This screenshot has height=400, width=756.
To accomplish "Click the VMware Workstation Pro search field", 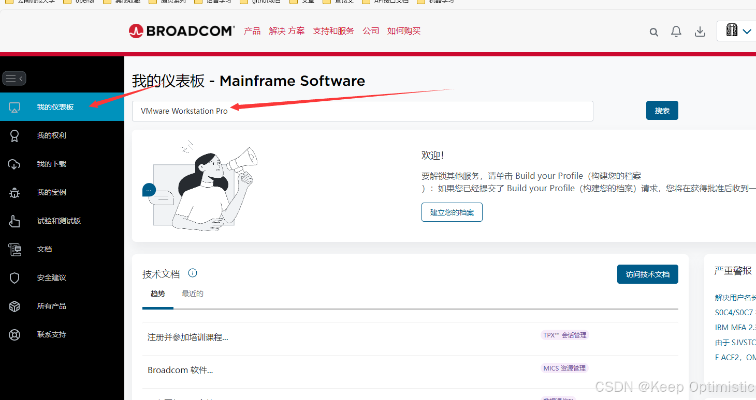I will pos(362,111).
